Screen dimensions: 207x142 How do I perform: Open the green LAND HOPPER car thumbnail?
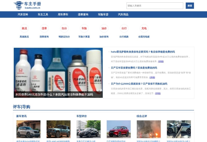pos(58,129)
